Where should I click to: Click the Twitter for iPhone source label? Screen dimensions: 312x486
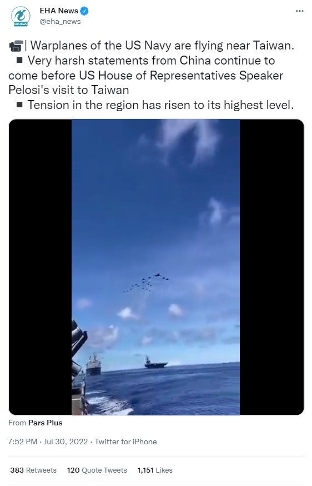click(125, 442)
